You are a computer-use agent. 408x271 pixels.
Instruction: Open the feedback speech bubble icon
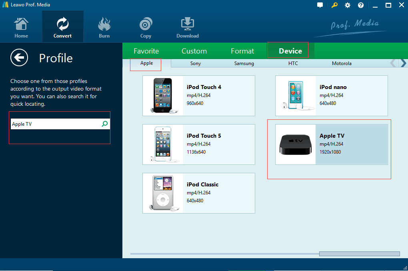coord(320,5)
